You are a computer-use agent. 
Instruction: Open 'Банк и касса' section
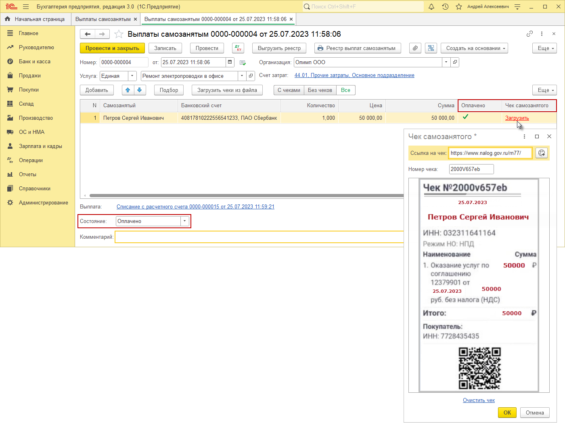point(35,62)
